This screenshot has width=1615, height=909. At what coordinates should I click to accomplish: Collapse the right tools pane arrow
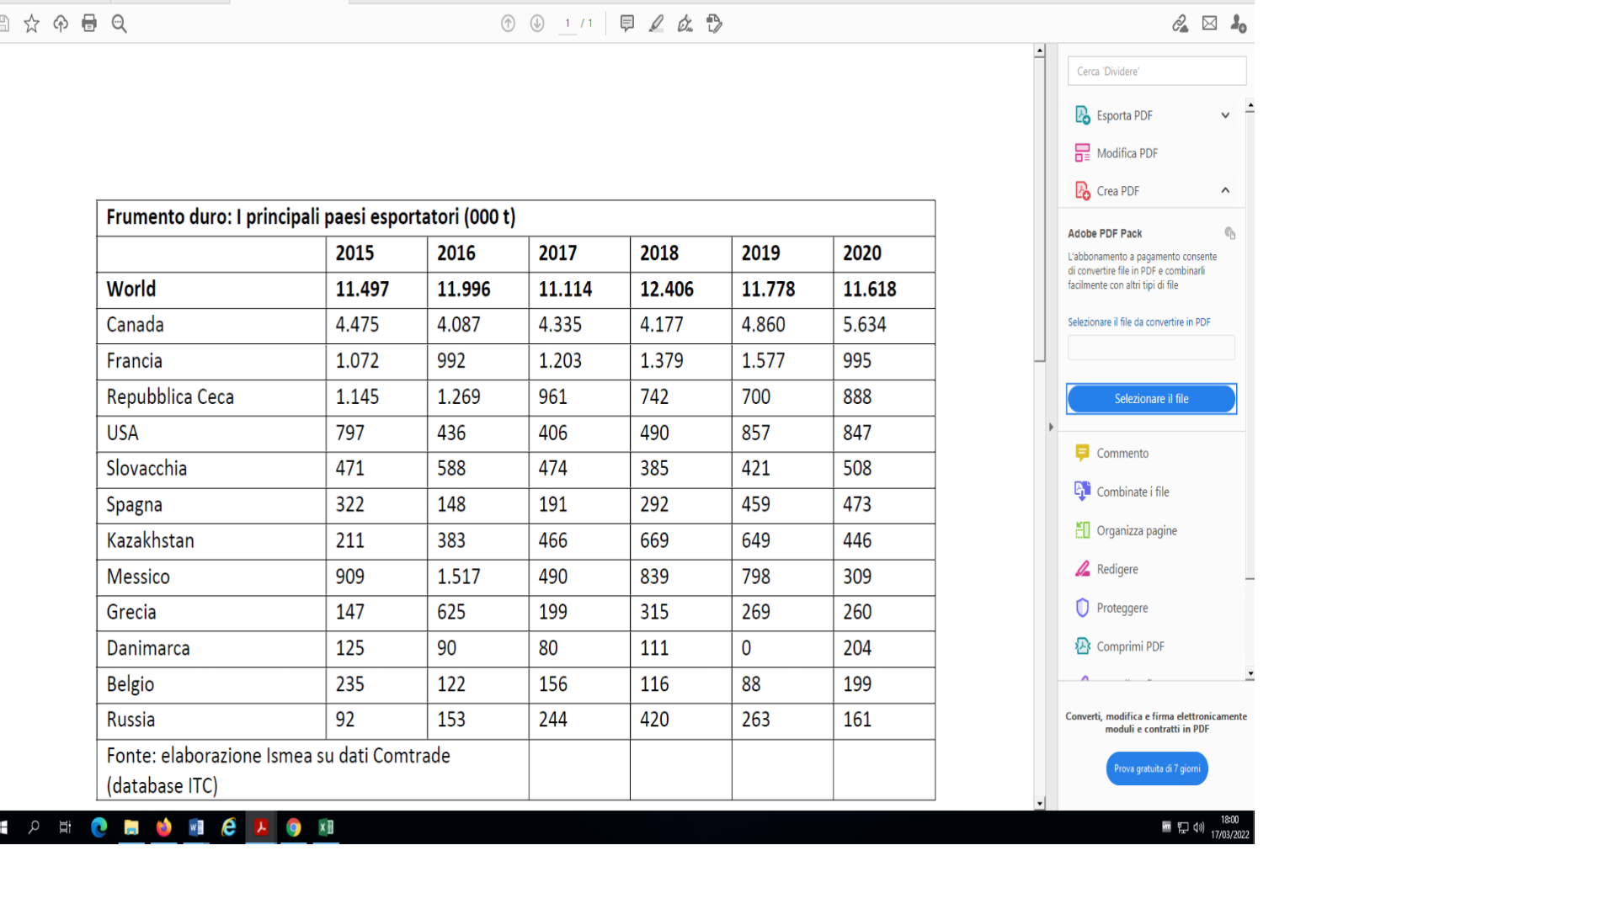tap(1051, 427)
